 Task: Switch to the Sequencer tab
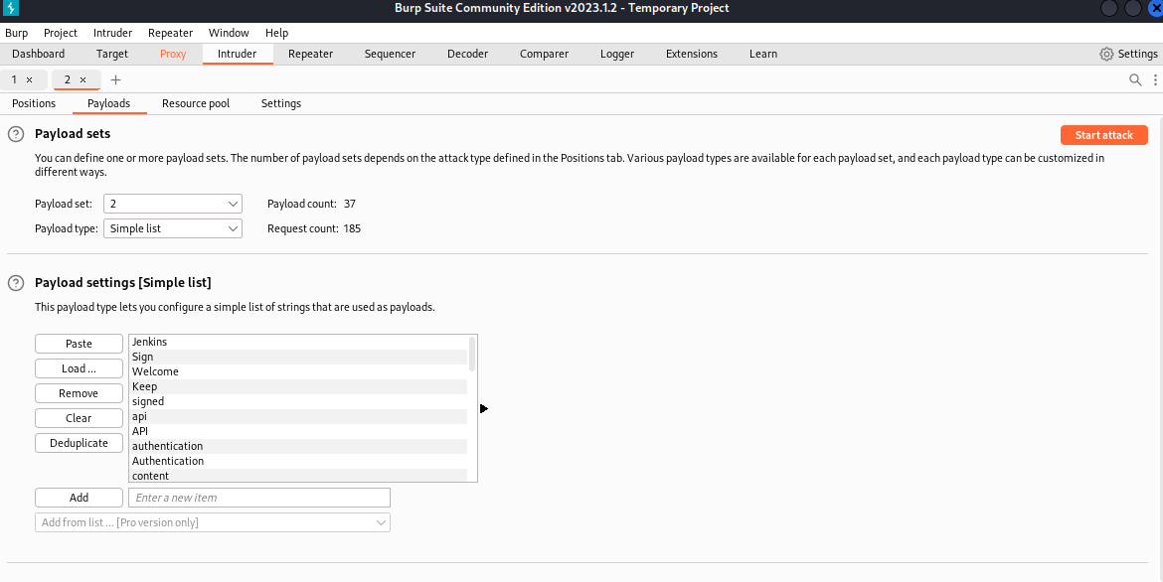(390, 54)
